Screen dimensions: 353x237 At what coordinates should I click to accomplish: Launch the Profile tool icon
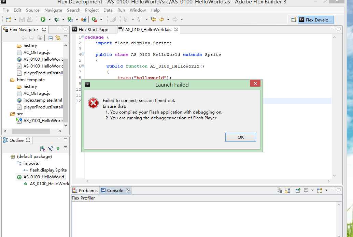pos(70,19)
